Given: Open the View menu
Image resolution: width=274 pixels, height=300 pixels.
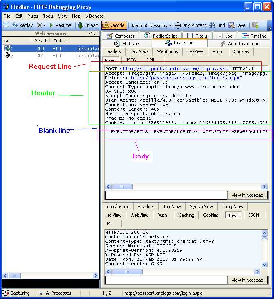Looking at the screenshot, I should point(62,16).
